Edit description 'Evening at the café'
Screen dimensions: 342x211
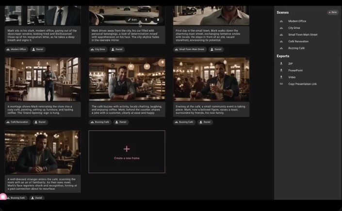coord(211,110)
